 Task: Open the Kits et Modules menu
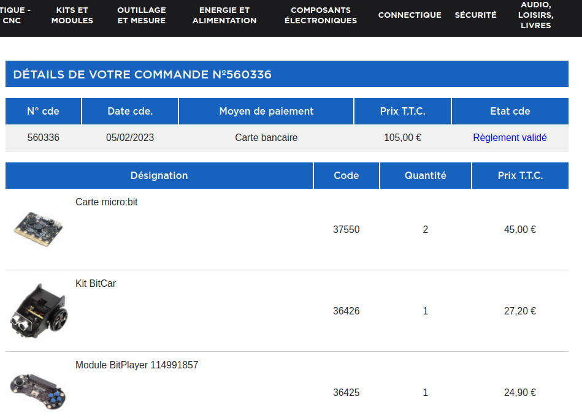(x=72, y=15)
